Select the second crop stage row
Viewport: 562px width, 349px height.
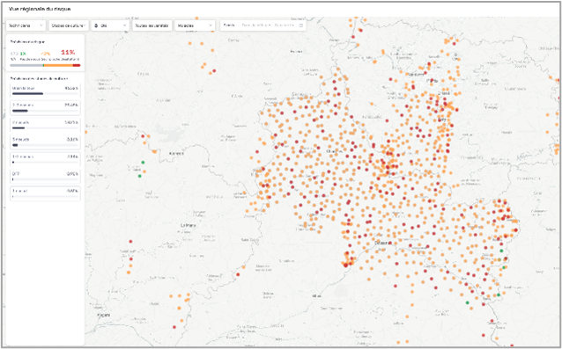point(45,108)
